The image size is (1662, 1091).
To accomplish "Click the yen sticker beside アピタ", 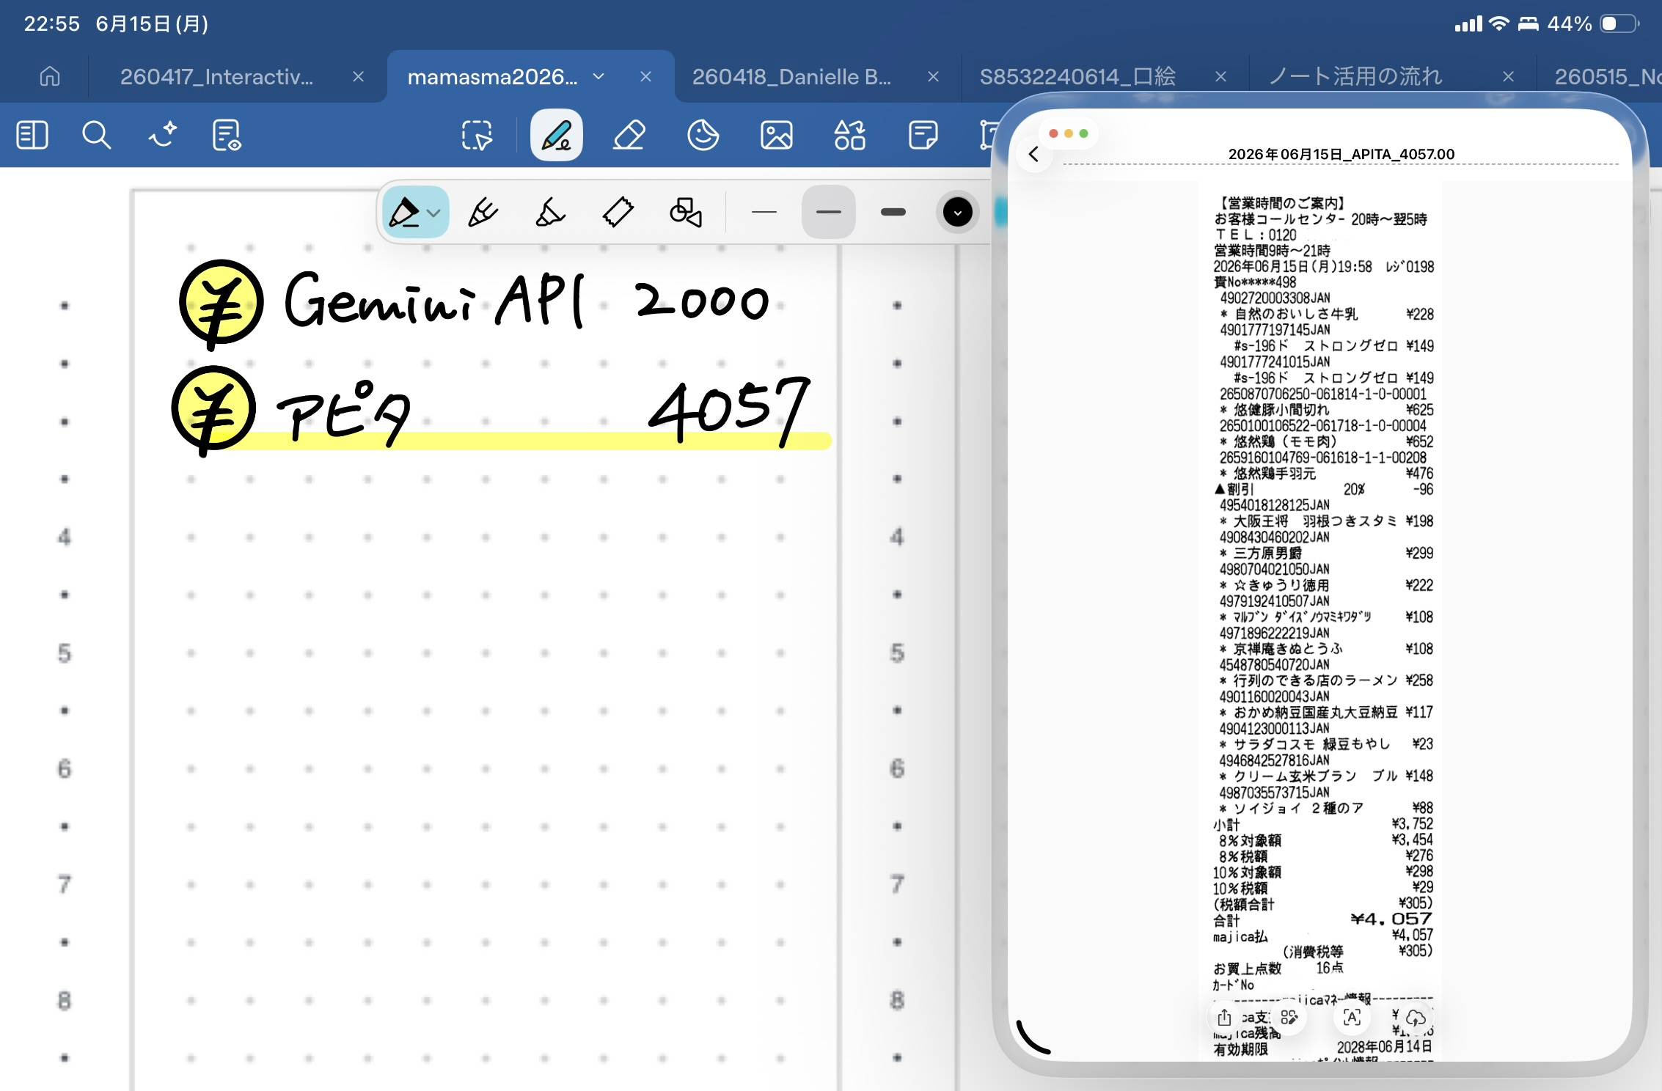I will [x=213, y=411].
